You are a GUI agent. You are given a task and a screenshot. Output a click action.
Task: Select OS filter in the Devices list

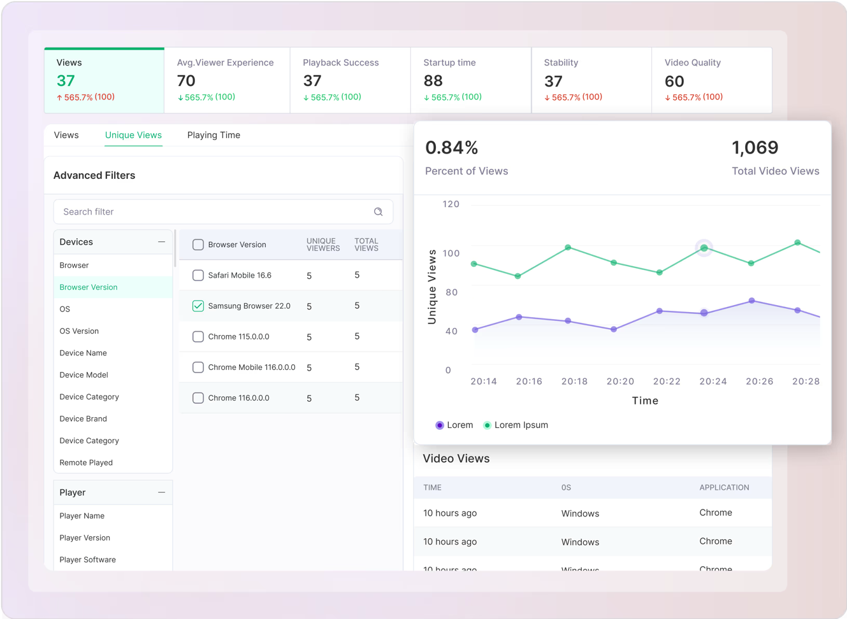point(64,309)
